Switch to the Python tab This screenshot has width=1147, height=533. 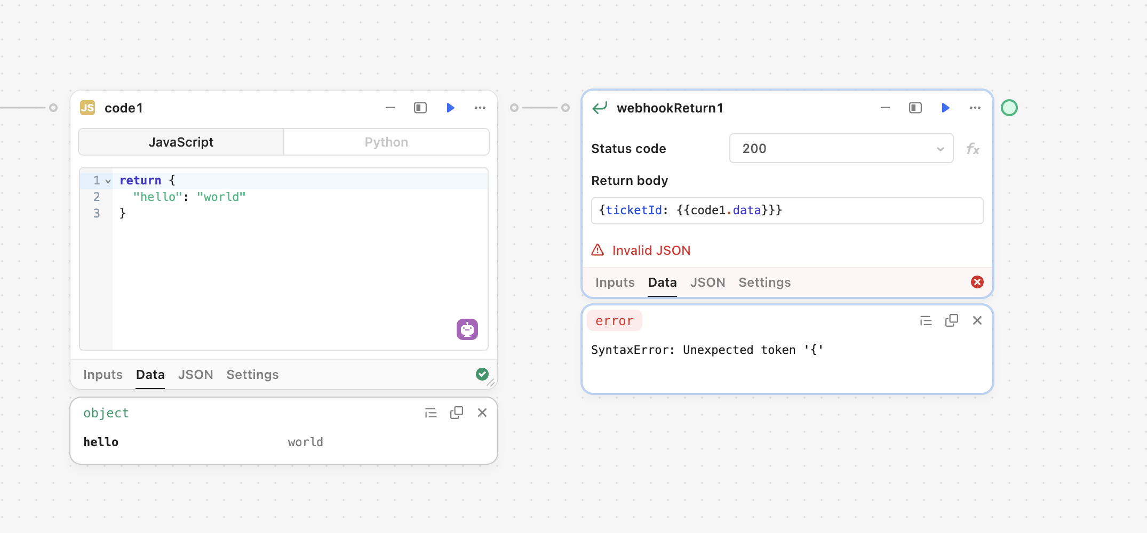(x=386, y=142)
